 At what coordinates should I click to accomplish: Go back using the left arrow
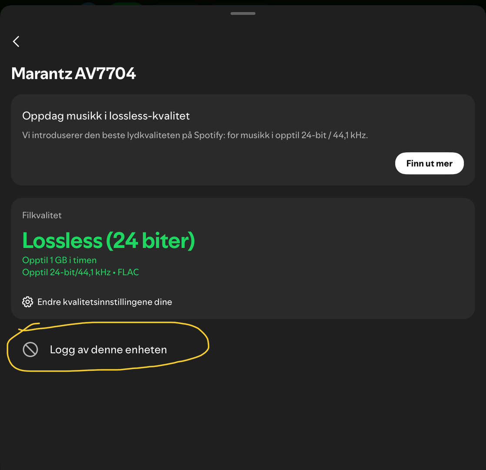point(16,42)
